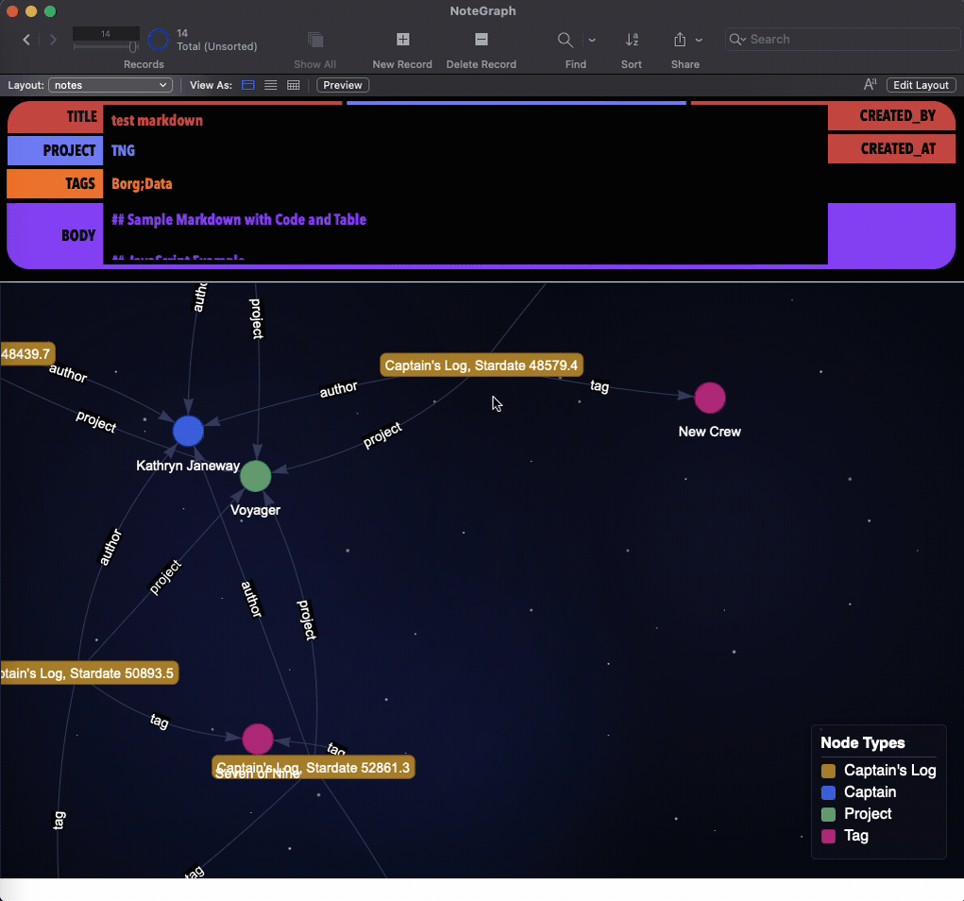964x901 pixels.
Task: Expand the Find options chevron
Action: [x=592, y=40]
